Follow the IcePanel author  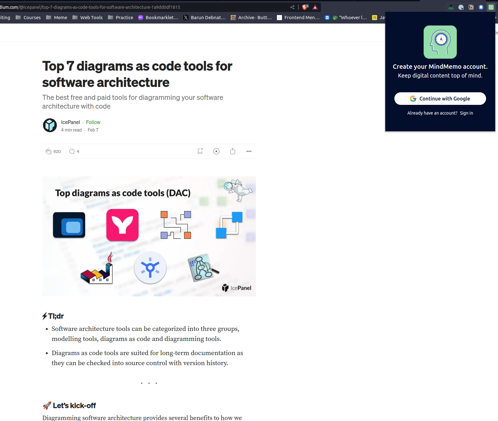point(93,122)
